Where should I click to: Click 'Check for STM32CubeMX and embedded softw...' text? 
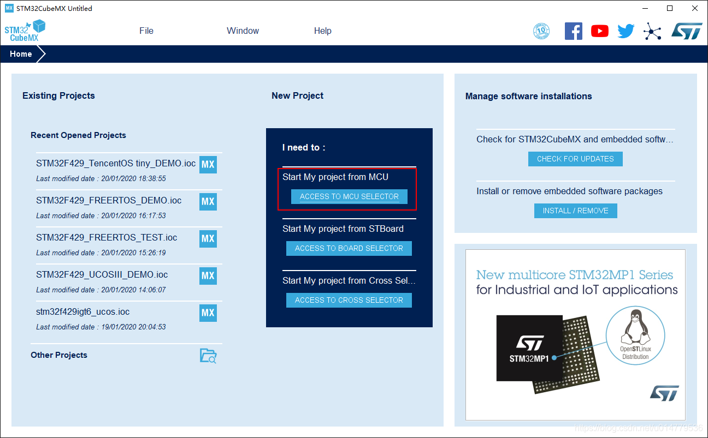pos(575,140)
